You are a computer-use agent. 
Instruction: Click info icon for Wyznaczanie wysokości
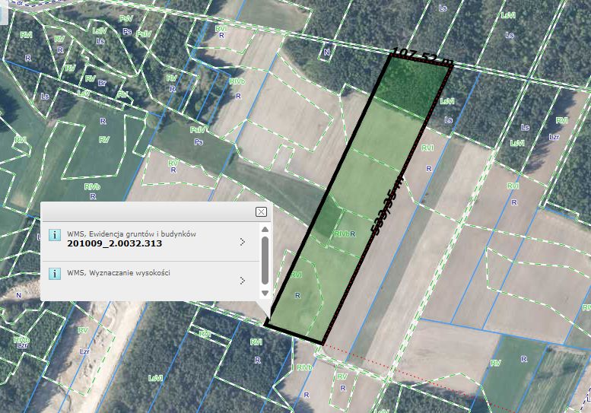point(55,273)
